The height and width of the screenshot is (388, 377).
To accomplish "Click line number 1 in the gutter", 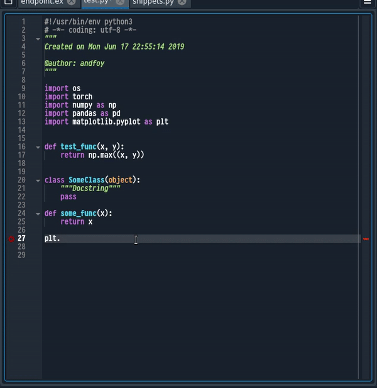I will click(23, 22).
